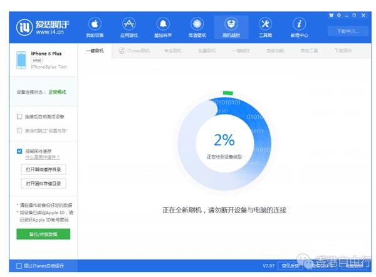
Task: Open the 高清壁纸 wallpapers section
Action: 197,28
